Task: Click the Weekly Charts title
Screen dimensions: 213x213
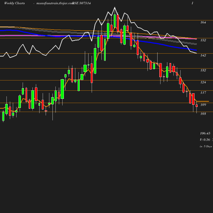Action: coord(14,3)
